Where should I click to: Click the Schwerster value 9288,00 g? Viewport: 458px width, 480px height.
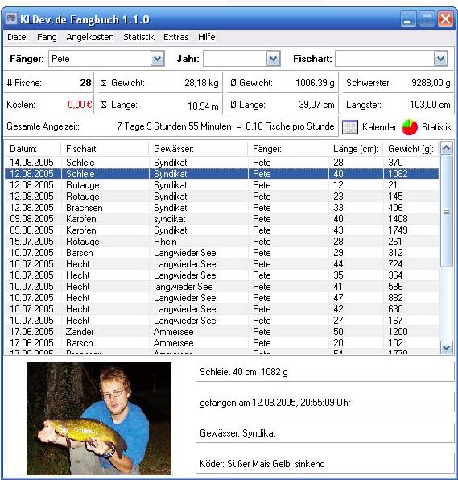click(x=431, y=83)
